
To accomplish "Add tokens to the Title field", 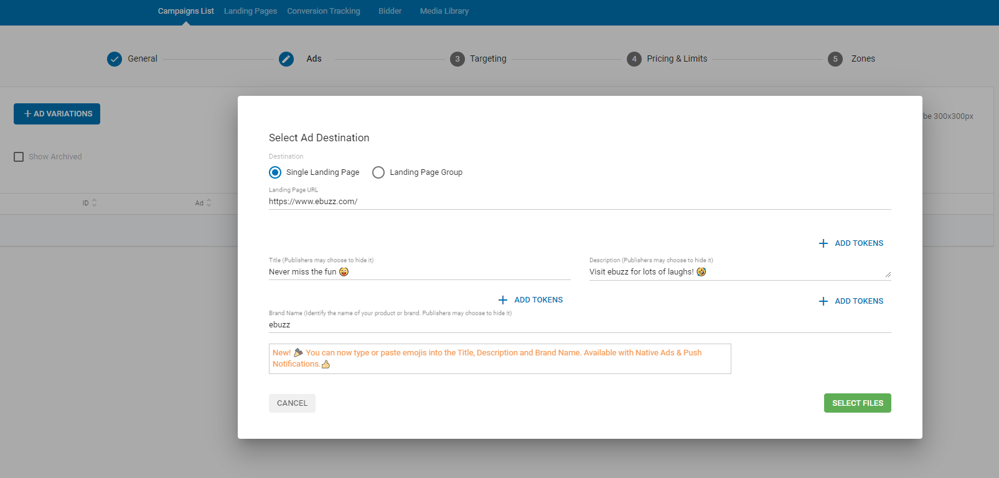I will coord(530,300).
